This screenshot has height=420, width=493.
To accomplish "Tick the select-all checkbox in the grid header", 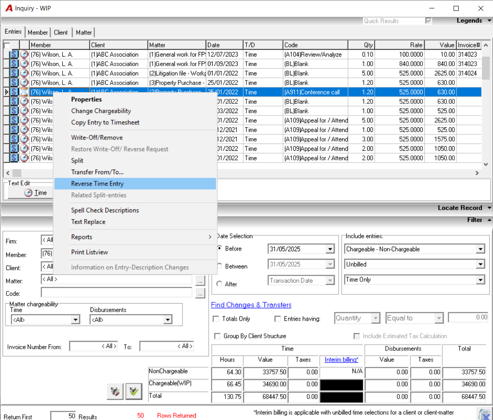I will coord(7,45).
